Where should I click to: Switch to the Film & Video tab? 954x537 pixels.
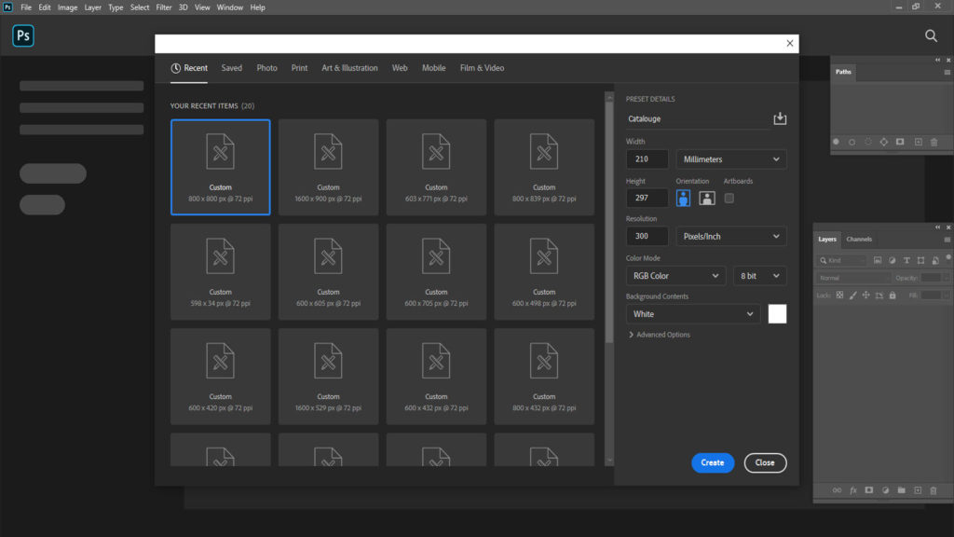click(482, 68)
